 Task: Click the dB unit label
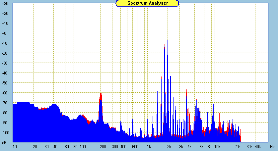coord(4,143)
